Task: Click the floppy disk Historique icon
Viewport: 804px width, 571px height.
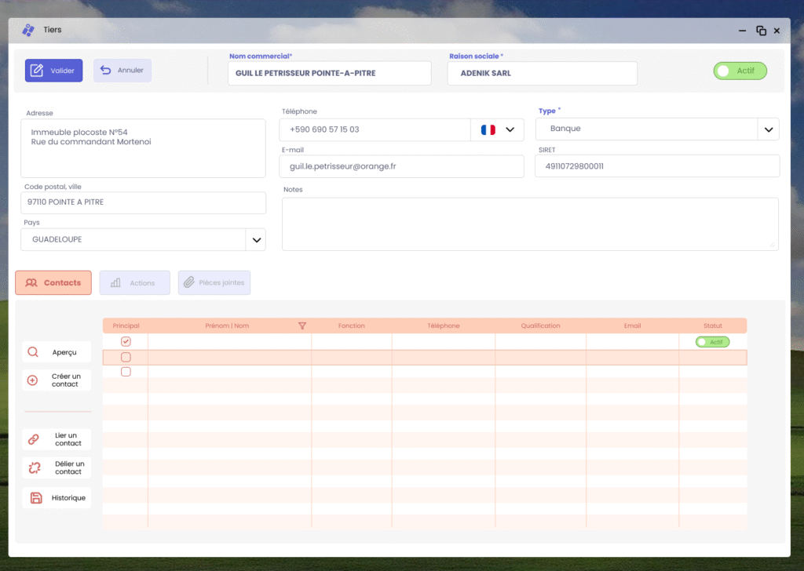Action: [x=35, y=498]
